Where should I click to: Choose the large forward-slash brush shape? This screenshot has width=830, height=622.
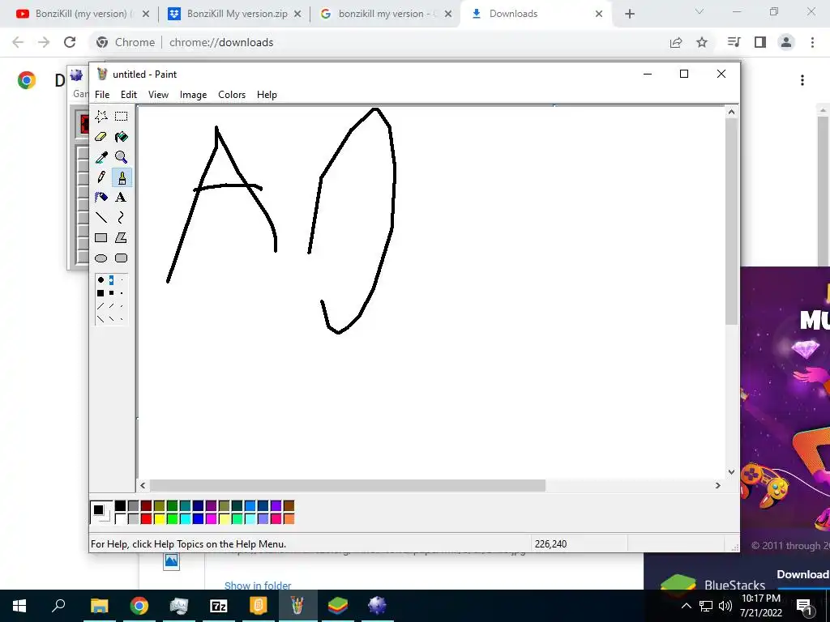click(x=101, y=306)
